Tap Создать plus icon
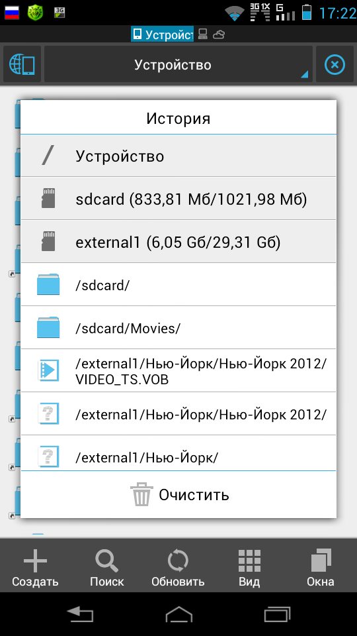 coord(35,566)
